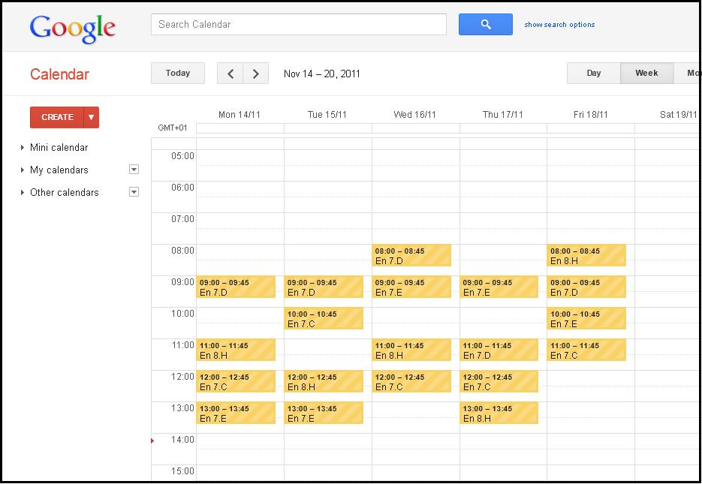Expand the Mini calendar section
702x484 pixels.
coord(59,148)
